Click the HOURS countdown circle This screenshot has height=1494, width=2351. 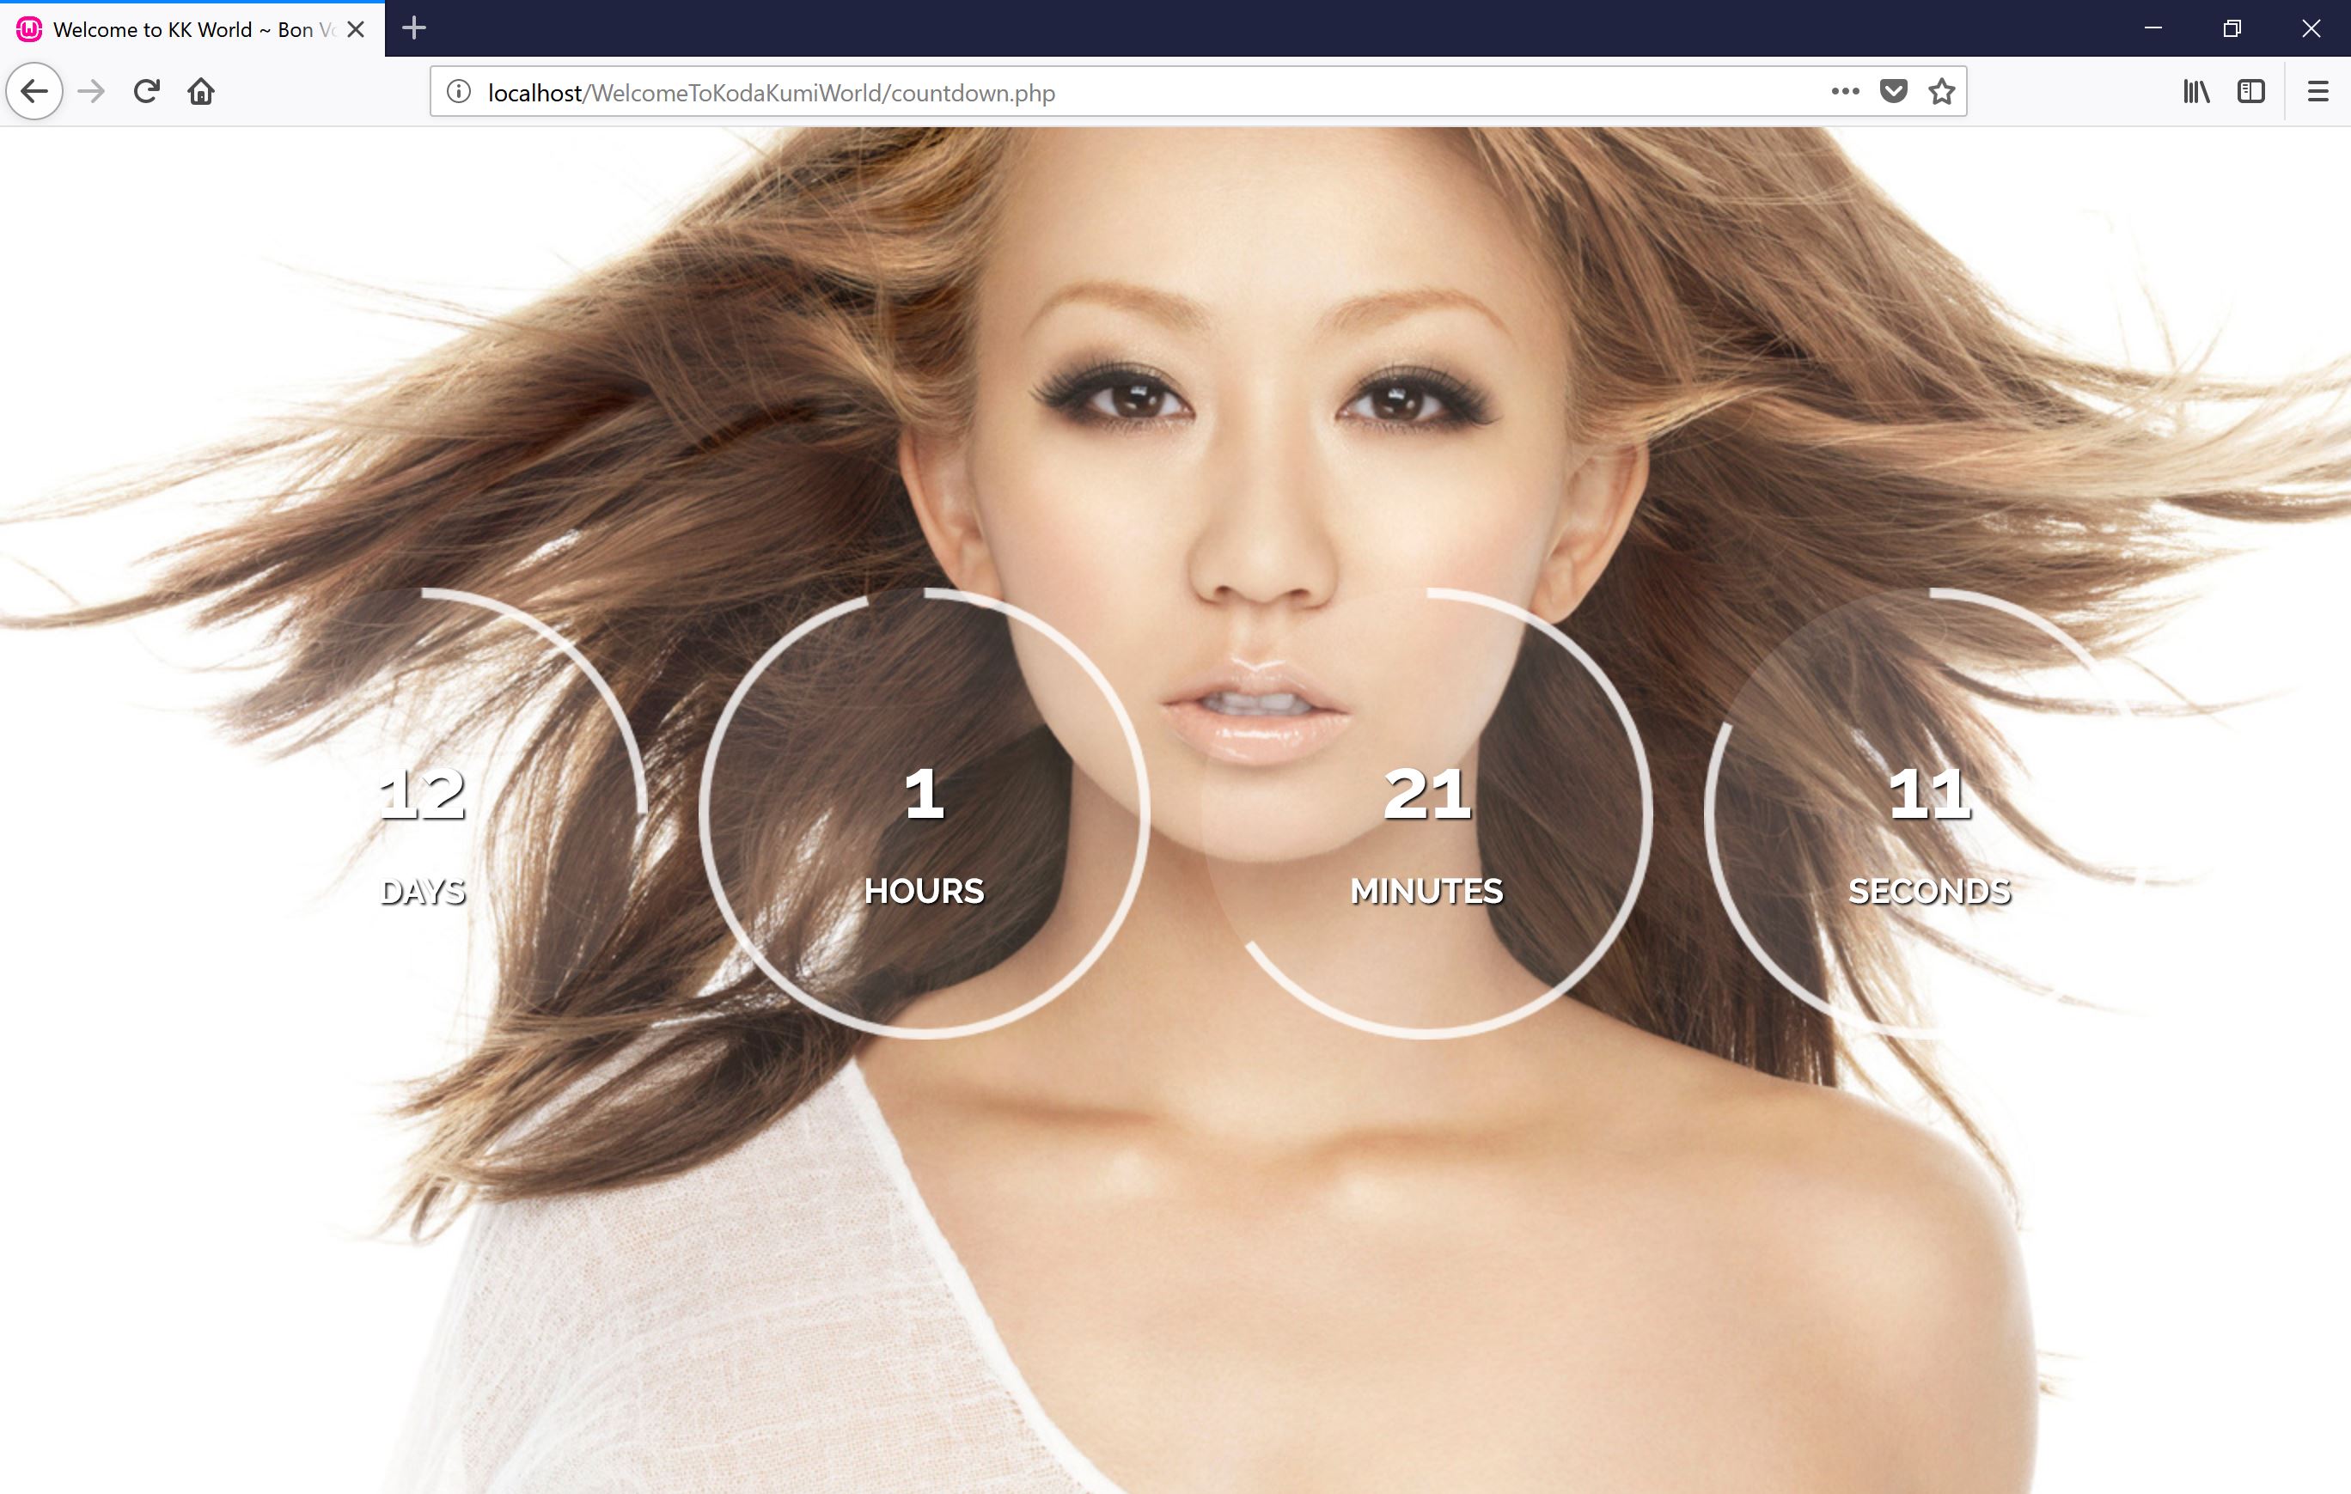[924, 813]
